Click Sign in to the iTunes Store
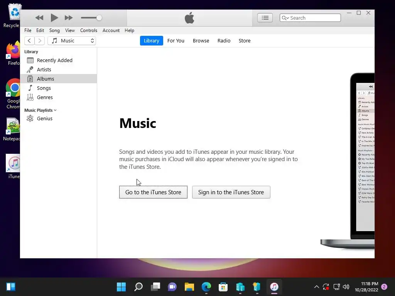The width and height of the screenshot is (395, 296). pos(231,192)
